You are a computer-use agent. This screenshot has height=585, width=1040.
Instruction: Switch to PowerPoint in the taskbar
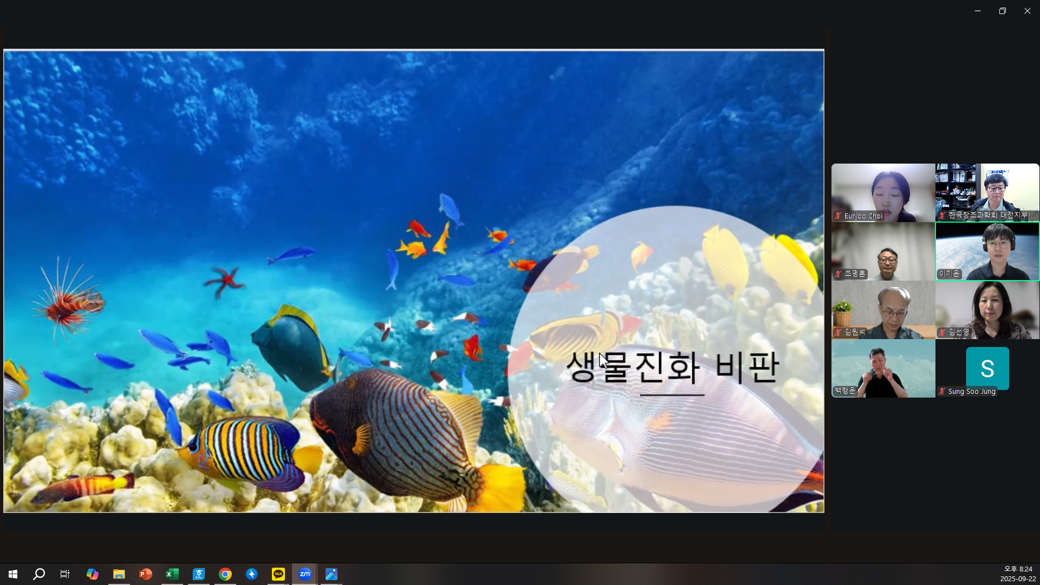click(x=145, y=574)
